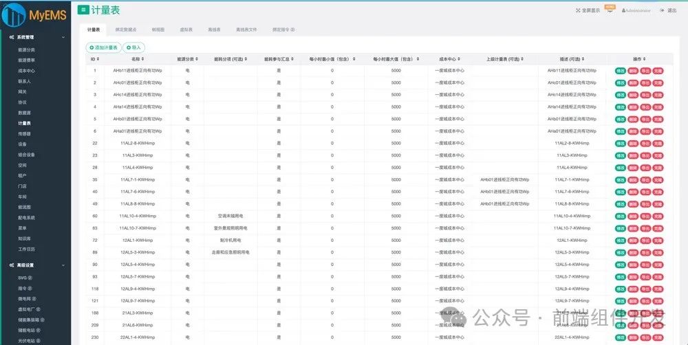This screenshot has width=688, height=345.
Task: Click the MyEMS logo icon
Action: [x=14, y=15]
